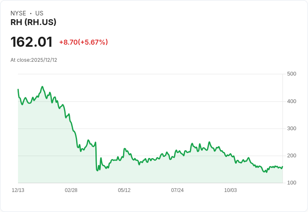Select the 100 y-axis label
Viewport: 308px width, 212px height.
pos(291,183)
